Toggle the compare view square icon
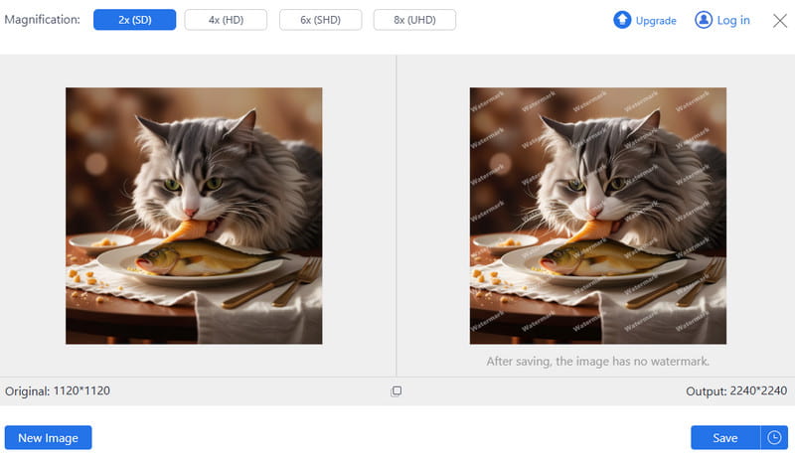795x461 pixels. [396, 391]
